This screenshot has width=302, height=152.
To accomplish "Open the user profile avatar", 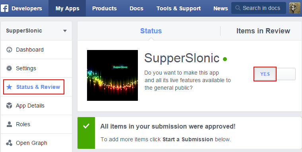I will pyautogui.click(x=295, y=8).
